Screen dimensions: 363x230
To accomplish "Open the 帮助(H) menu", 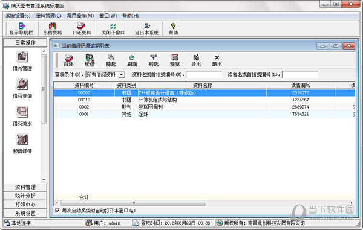I will 130,16.
